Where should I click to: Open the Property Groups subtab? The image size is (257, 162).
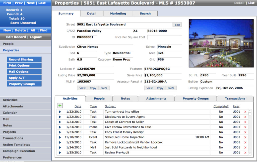tap(196, 99)
